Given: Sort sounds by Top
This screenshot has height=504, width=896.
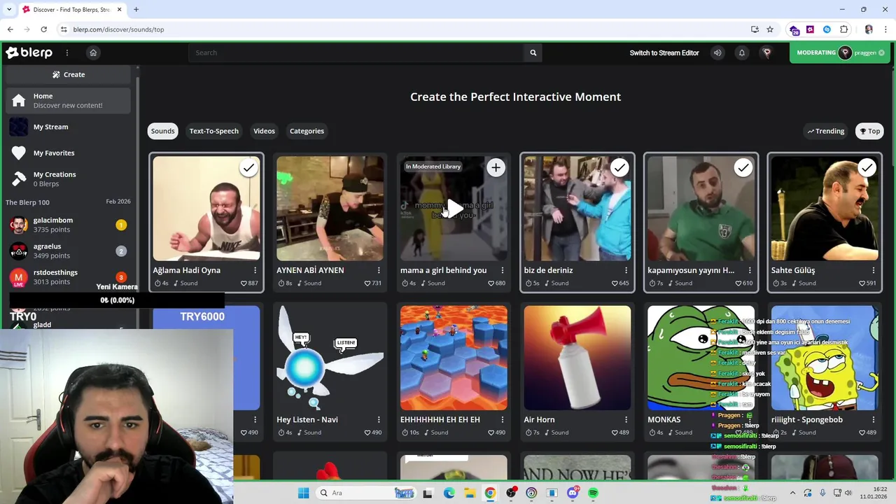Looking at the screenshot, I should point(870,131).
